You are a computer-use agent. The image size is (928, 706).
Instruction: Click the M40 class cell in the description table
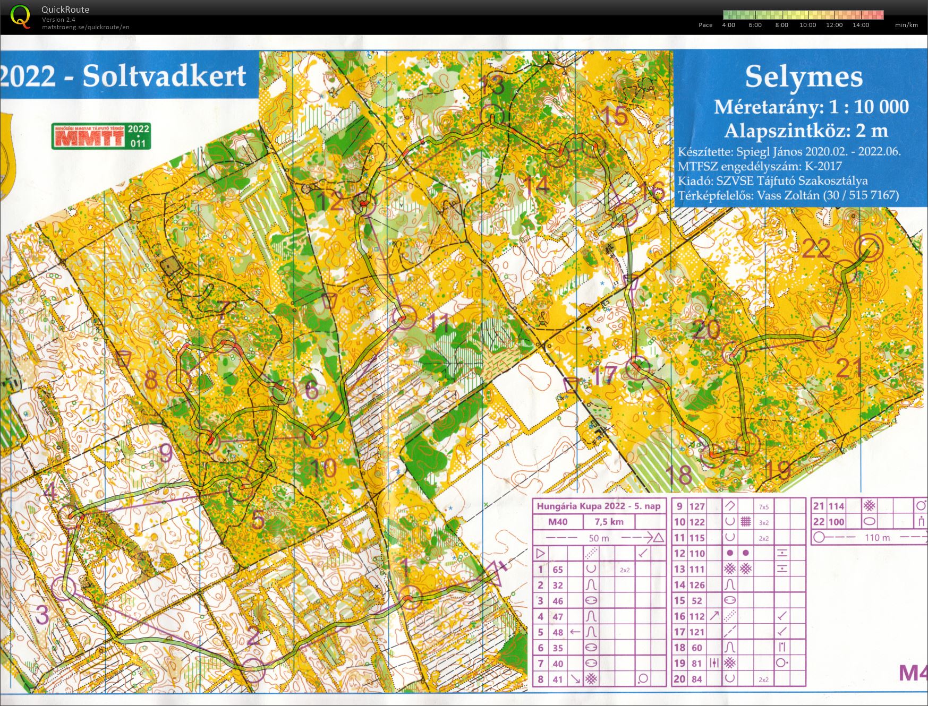click(x=557, y=522)
